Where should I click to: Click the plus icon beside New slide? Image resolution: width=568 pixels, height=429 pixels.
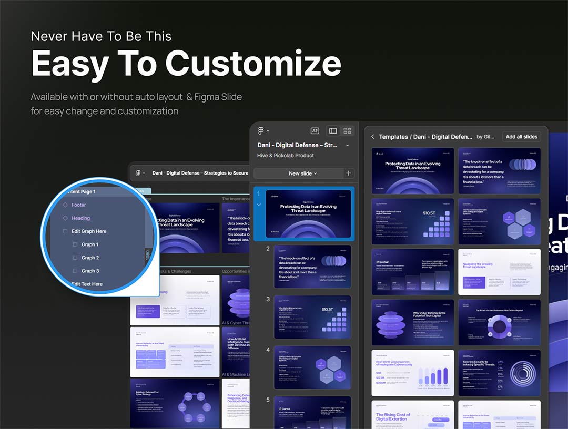click(x=348, y=173)
